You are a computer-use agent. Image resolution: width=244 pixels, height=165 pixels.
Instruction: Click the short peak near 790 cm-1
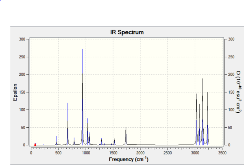click(x=74, y=141)
